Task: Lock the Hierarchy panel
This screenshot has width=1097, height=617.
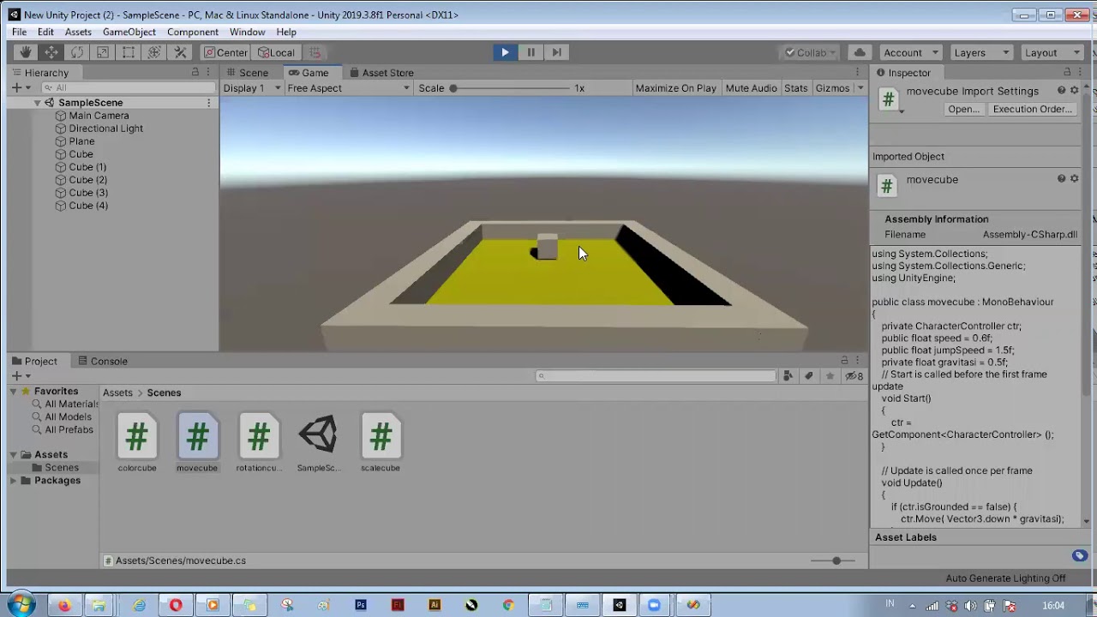Action: [x=195, y=73]
